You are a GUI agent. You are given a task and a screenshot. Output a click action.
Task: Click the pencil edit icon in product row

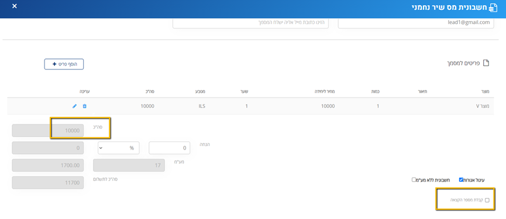coord(74,106)
